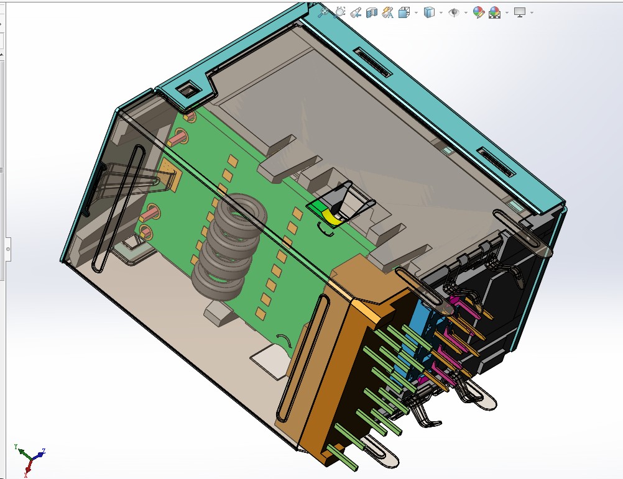Viewport: 623px width, 479px height.
Task: Click the View Orientation cube icon
Action: pos(404,12)
